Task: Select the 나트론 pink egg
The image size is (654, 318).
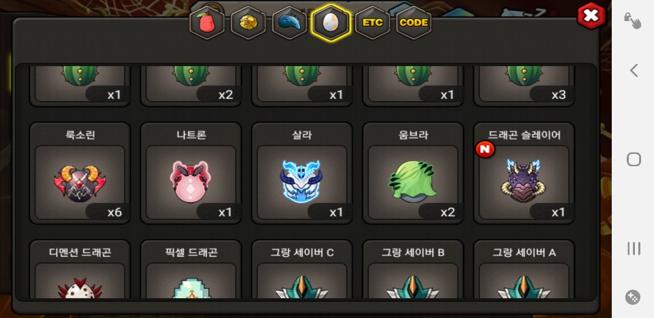Action: pyautogui.click(x=191, y=173)
